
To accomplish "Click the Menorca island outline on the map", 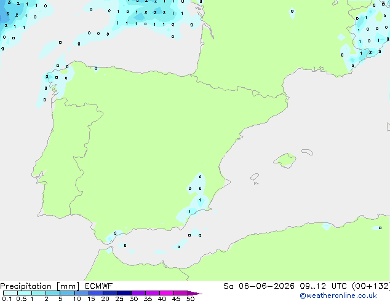I will (x=308, y=152).
